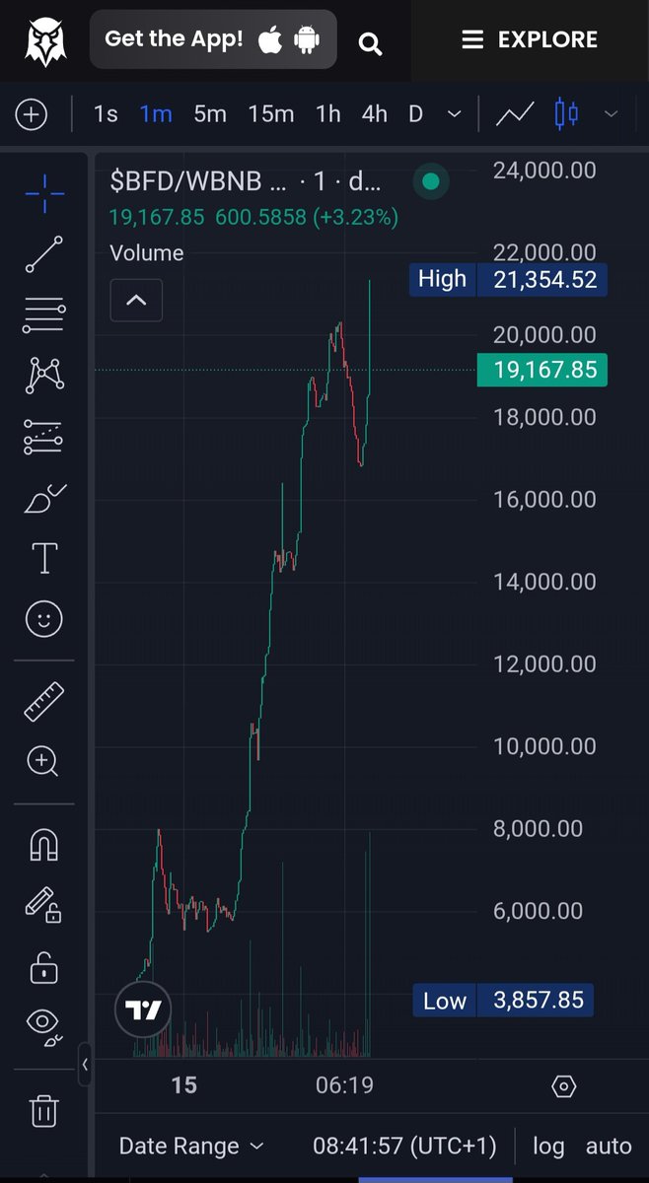Tap the owl logo in header

coord(44,40)
